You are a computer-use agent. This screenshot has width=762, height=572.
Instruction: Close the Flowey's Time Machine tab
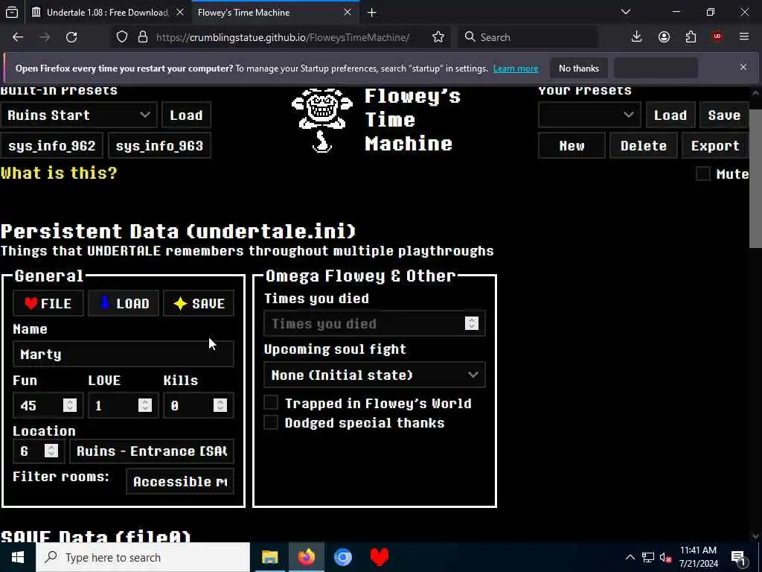point(348,13)
